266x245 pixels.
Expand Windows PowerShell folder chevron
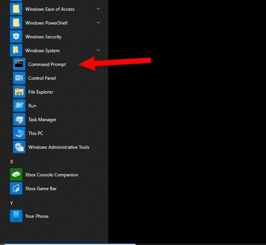click(98, 23)
